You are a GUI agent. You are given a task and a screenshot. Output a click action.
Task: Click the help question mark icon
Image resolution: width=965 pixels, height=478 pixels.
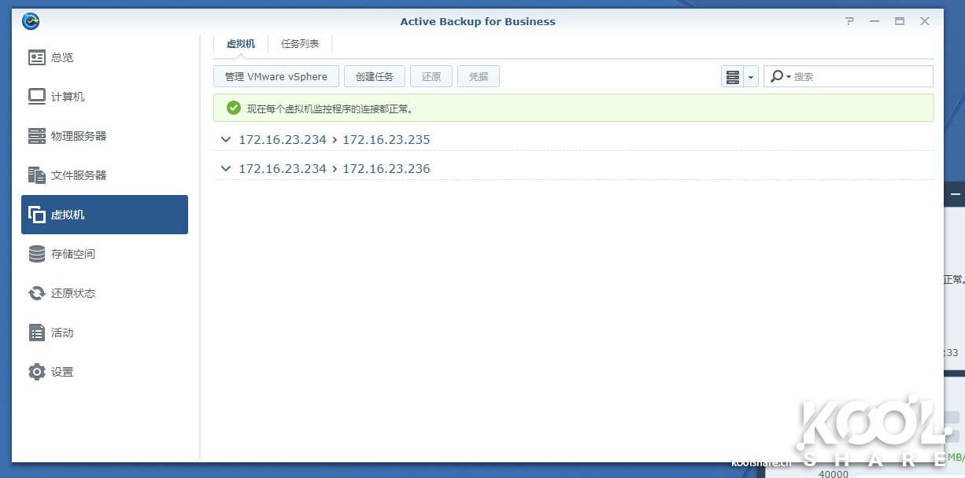pos(849,21)
